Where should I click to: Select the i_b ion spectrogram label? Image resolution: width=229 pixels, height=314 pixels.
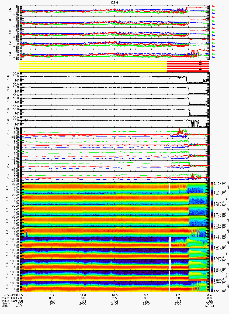7,188
